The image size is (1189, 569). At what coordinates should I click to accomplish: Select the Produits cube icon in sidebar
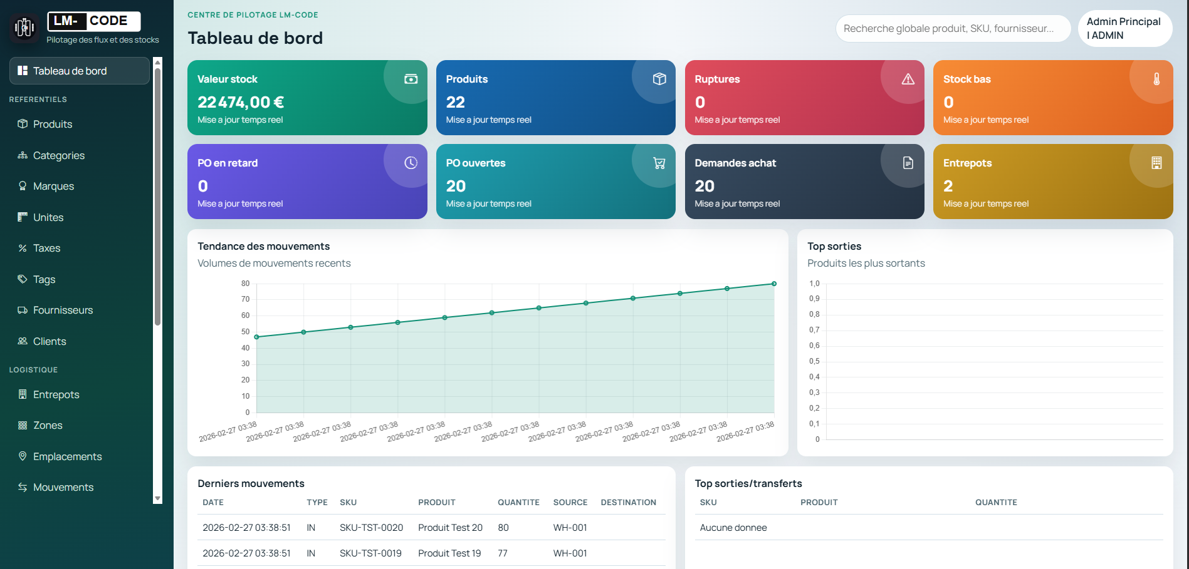21,124
